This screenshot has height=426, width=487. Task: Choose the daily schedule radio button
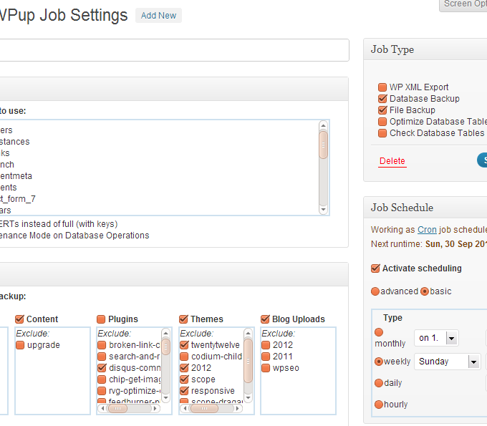[379, 383]
